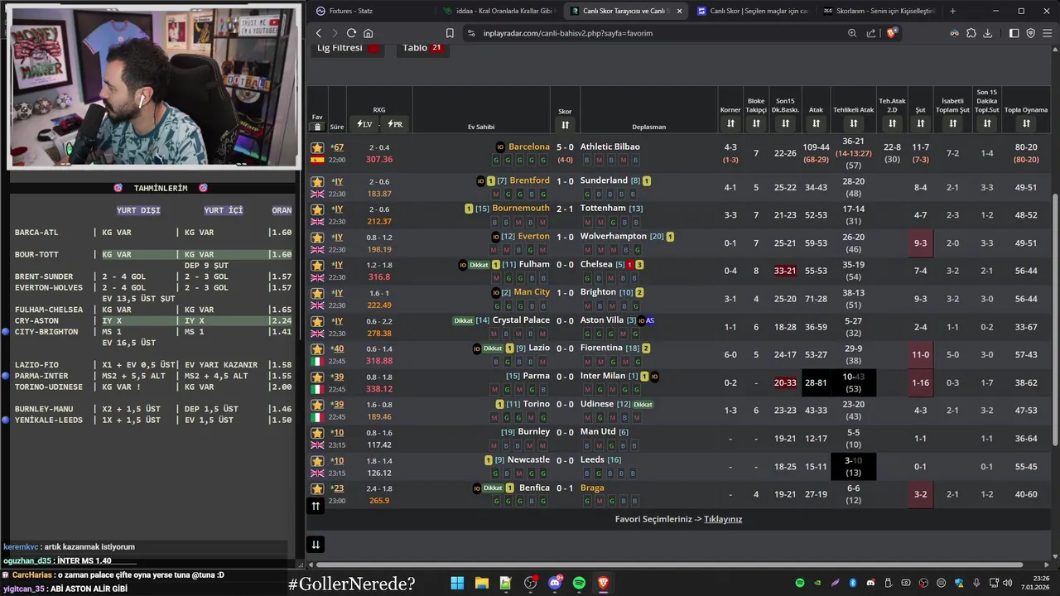
Task: Open minute 67 link of Barcelona match
Action: (x=338, y=147)
